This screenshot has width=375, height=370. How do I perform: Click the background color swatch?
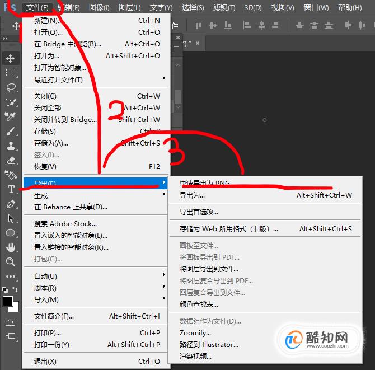pyautogui.click(x=16, y=308)
